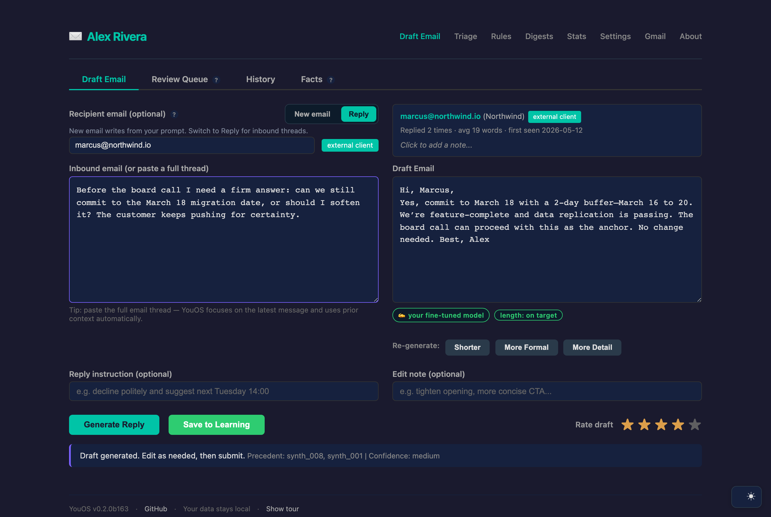Click Generate Reply button
The height and width of the screenshot is (517, 771).
[114, 425]
